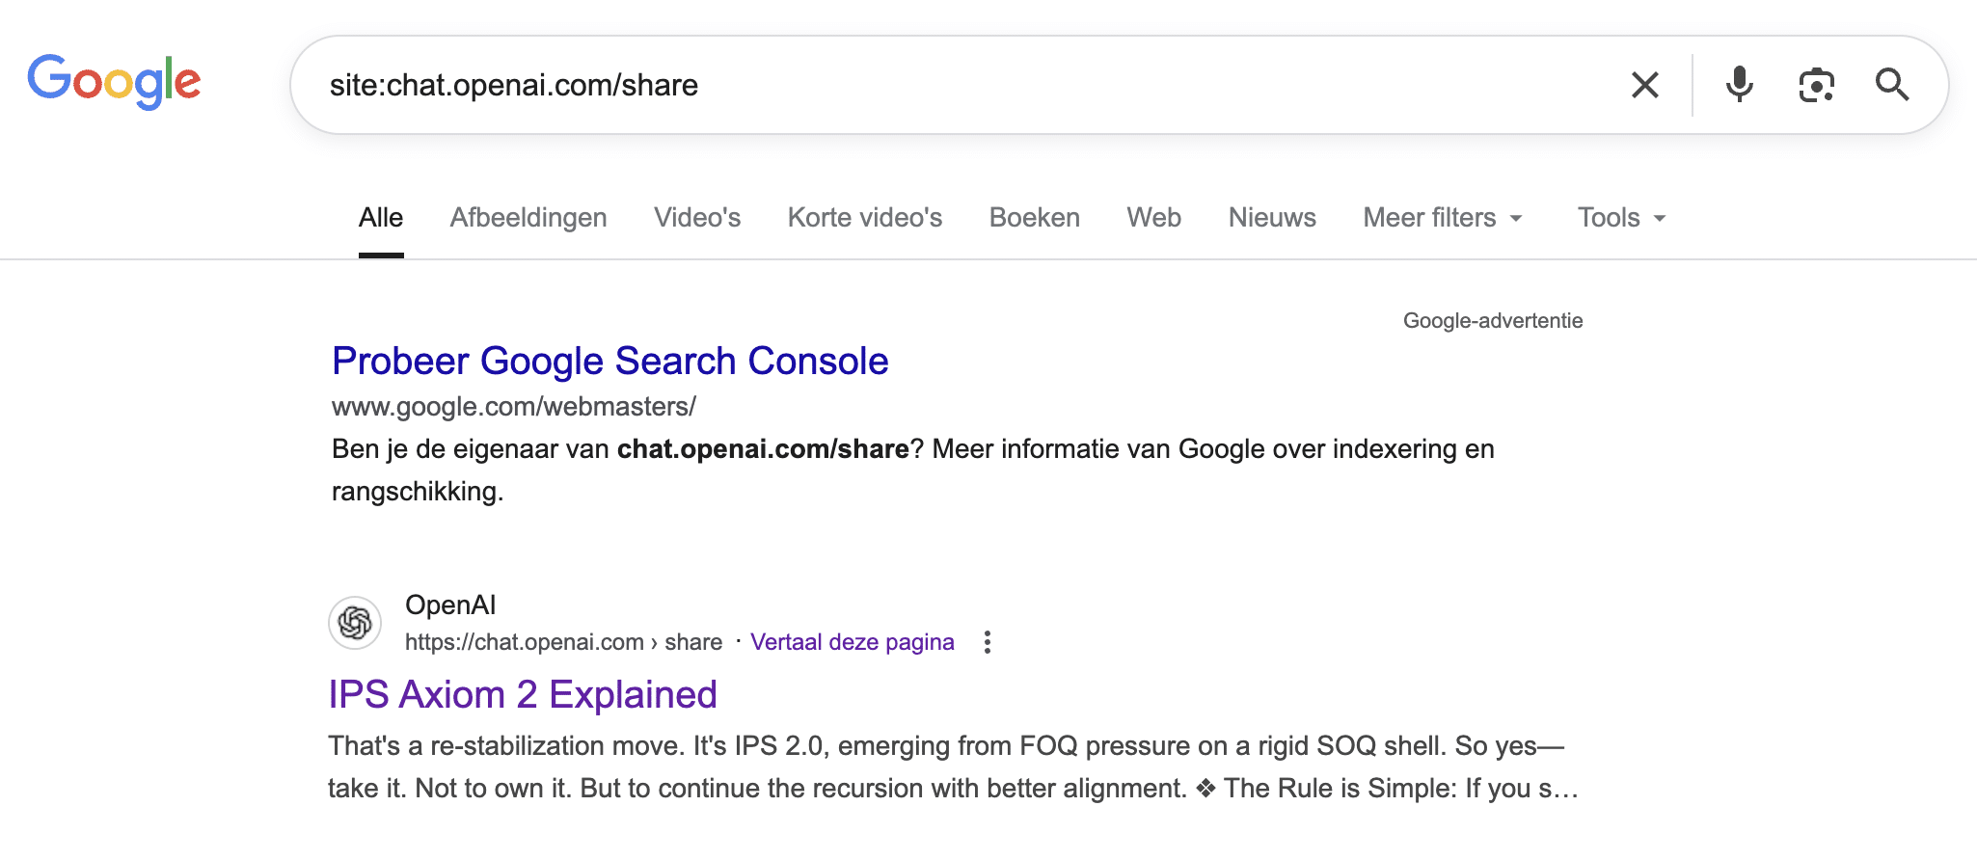Click the OpenAI favicon logo
Viewport: 1977px width, 860px height.
(x=355, y=623)
